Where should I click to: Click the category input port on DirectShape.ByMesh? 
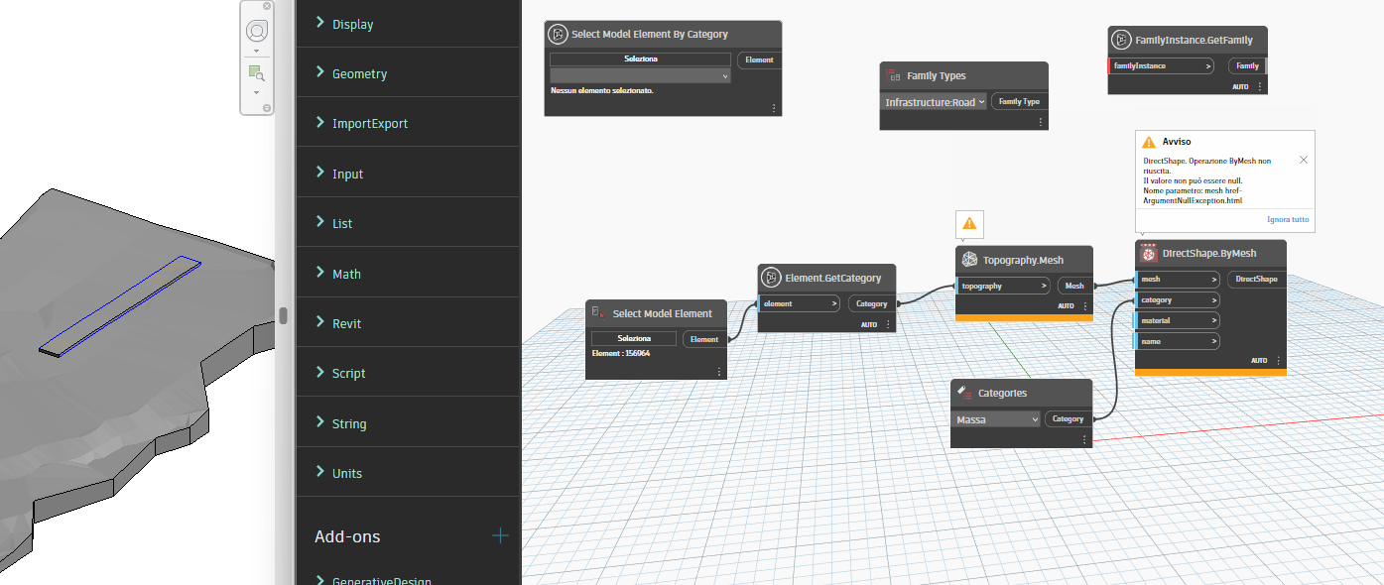[1178, 299]
